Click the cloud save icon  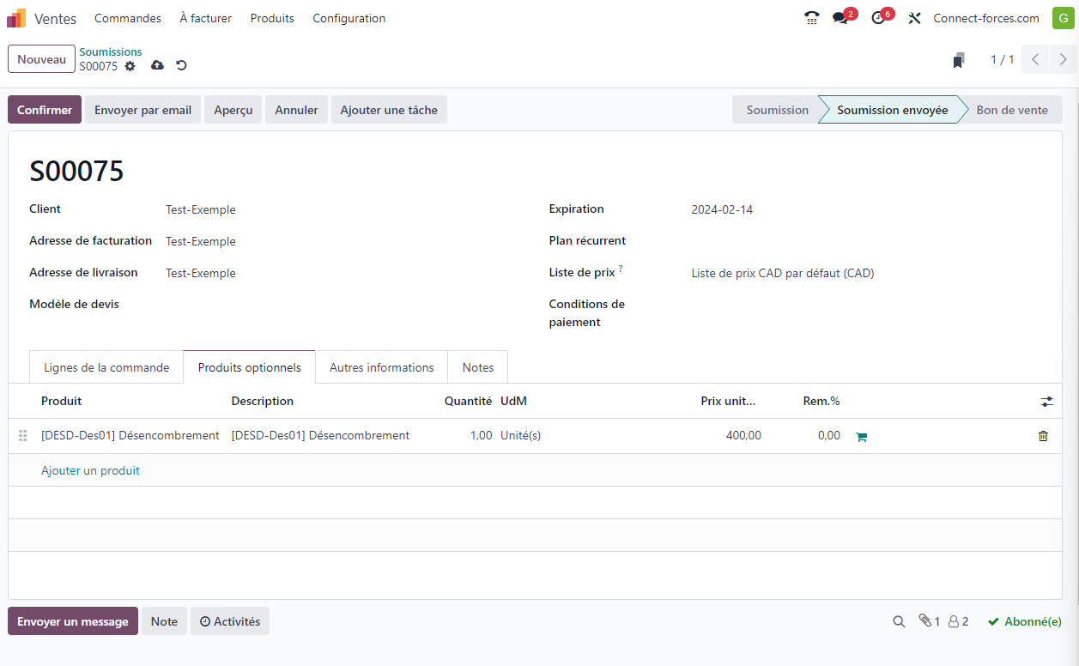pyautogui.click(x=157, y=66)
